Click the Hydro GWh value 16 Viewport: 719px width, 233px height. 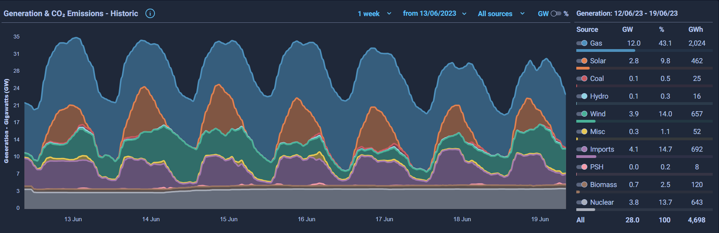(697, 96)
